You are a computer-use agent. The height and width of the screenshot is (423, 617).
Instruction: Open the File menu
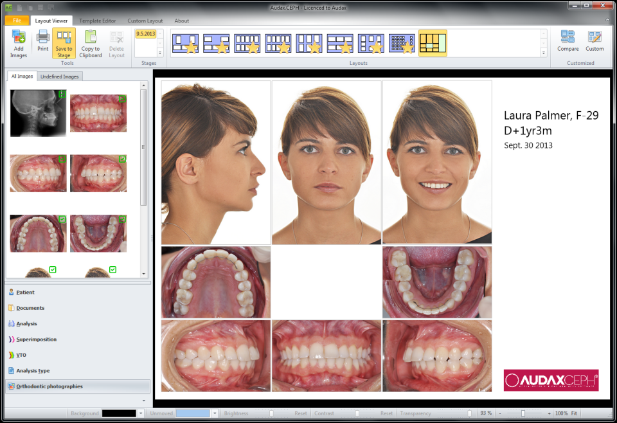pyautogui.click(x=17, y=21)
